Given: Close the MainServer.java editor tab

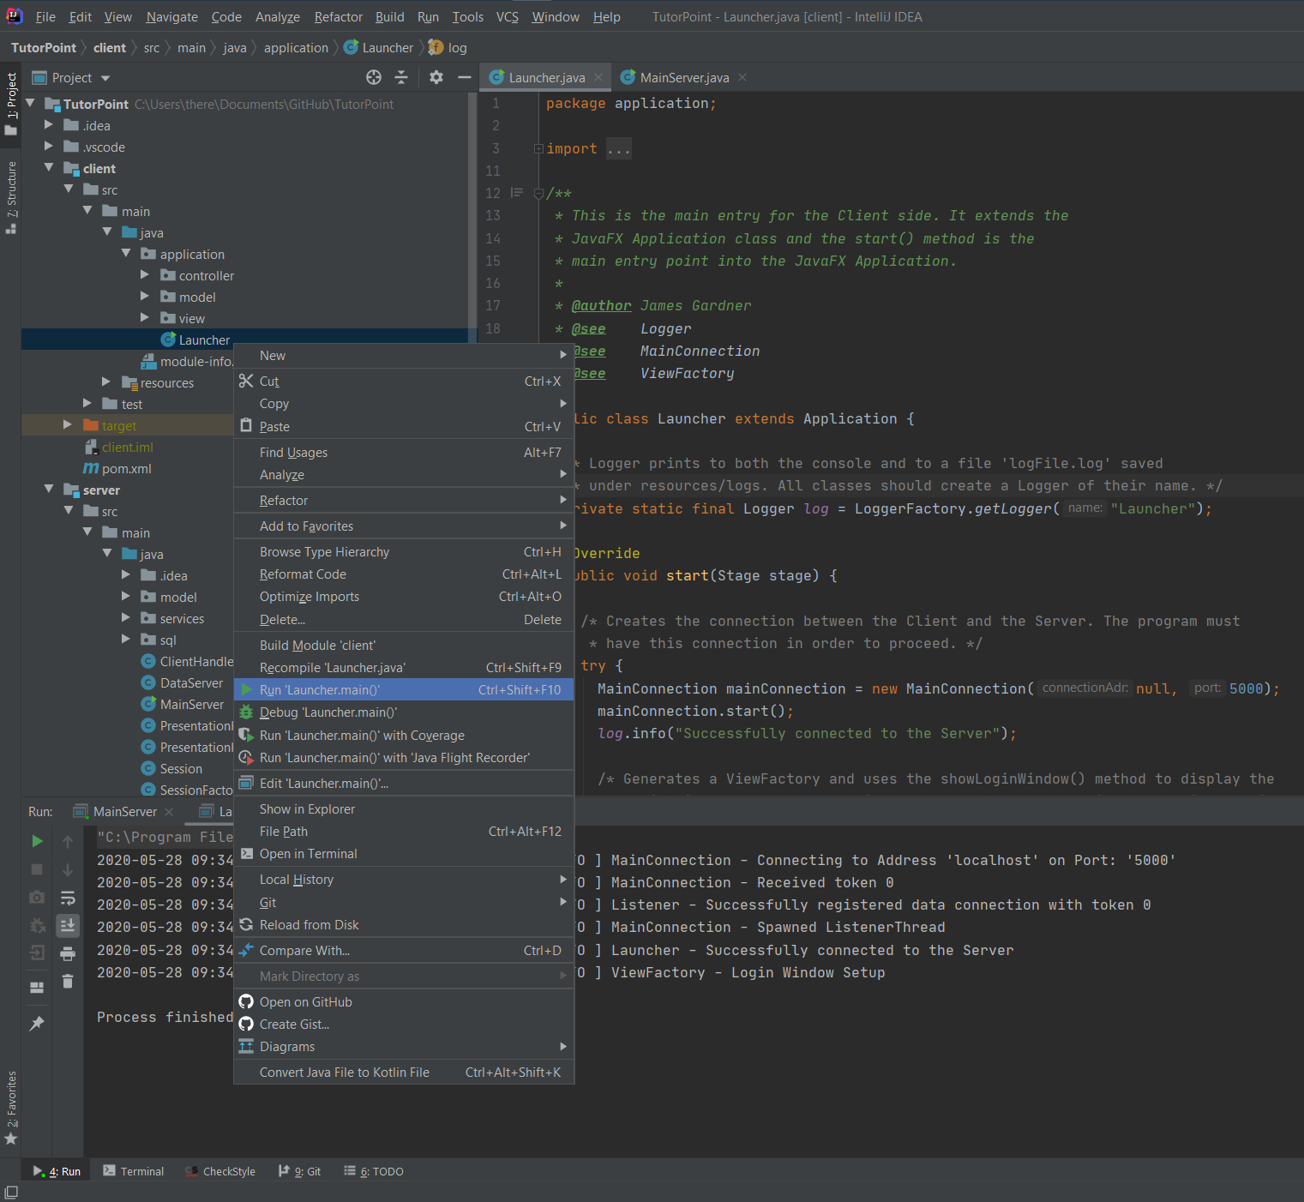Looking at the screenshot, I should tap(742, 77).
